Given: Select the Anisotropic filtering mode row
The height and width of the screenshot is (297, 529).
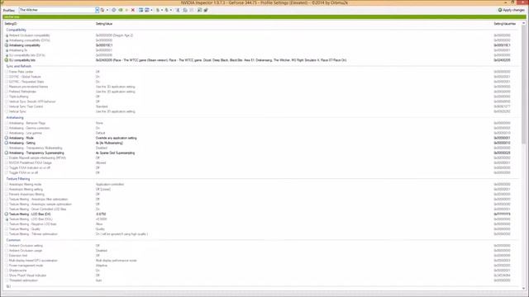Looking at the screenshot, I should 261,184.
